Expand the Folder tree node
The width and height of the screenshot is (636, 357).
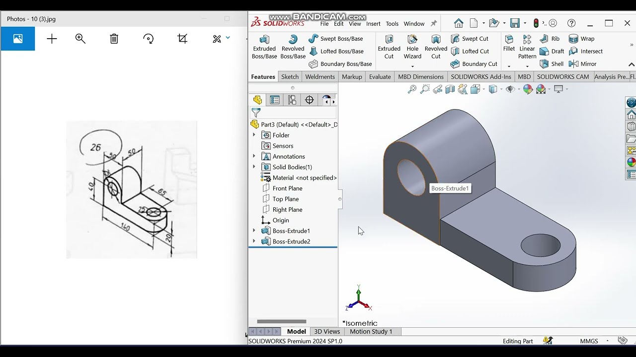(254, 135)
